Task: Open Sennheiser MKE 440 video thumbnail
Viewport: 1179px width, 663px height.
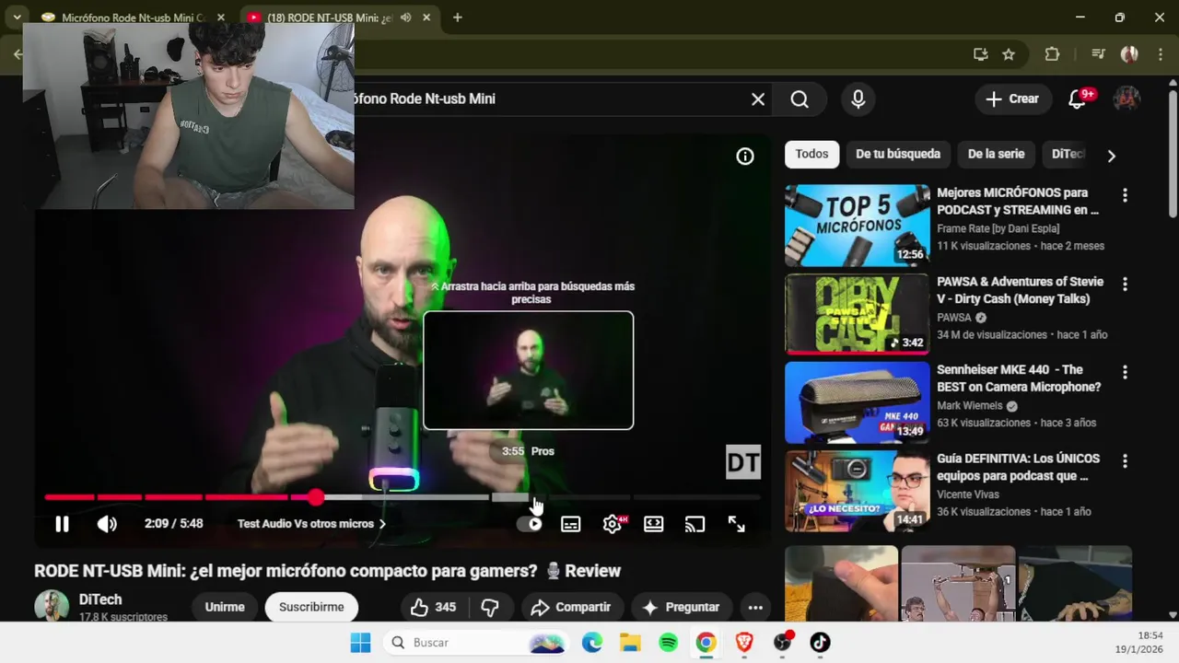Action: [858, 402]
